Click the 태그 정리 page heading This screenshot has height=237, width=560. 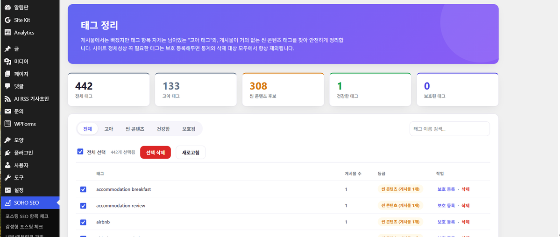(99, 26)
